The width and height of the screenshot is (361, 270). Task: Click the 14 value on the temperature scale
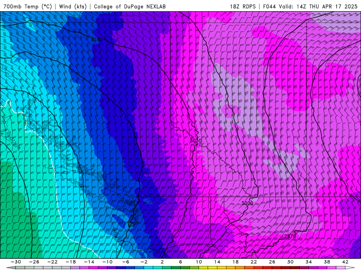(x=217, y=262)
